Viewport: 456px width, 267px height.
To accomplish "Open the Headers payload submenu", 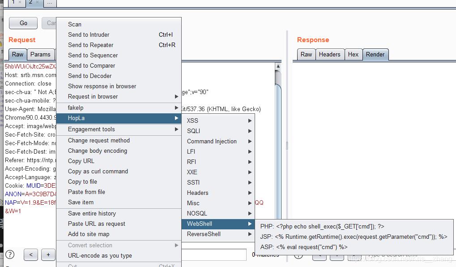I will tap(218, 193).
